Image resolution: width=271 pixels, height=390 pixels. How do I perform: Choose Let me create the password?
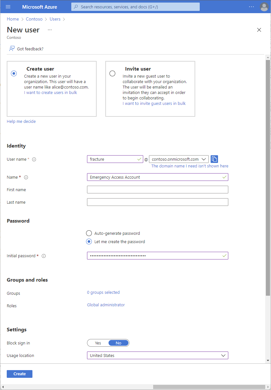tap(89, 242)
